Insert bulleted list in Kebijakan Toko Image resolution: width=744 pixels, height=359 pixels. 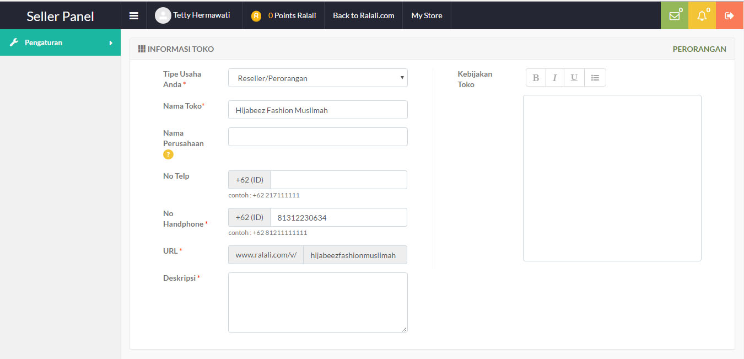click(595, 78)
